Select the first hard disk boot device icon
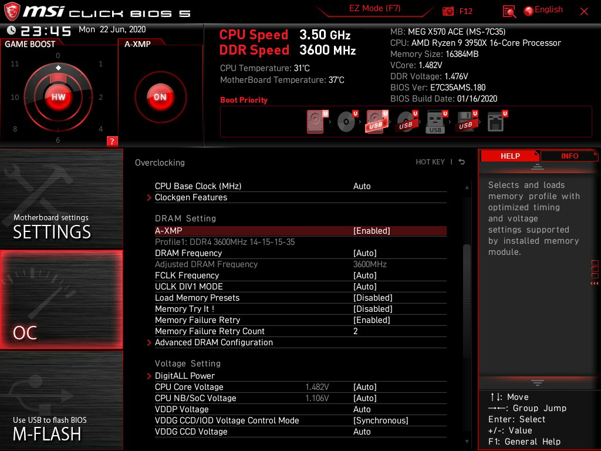601x451 pixels. (x=316, y=122)
